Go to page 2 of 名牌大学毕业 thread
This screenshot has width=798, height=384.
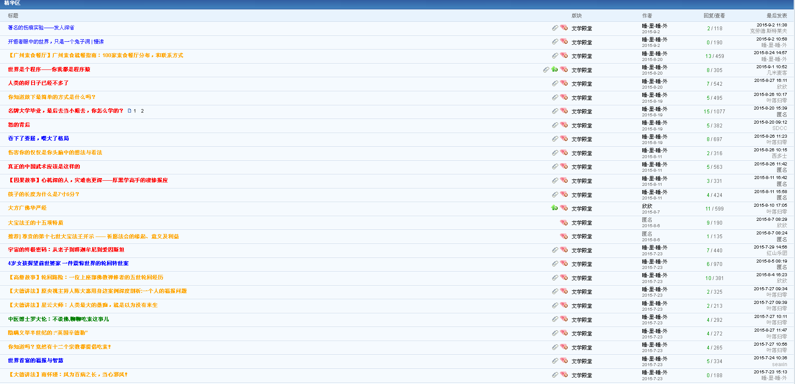click(x=142, y=111)
